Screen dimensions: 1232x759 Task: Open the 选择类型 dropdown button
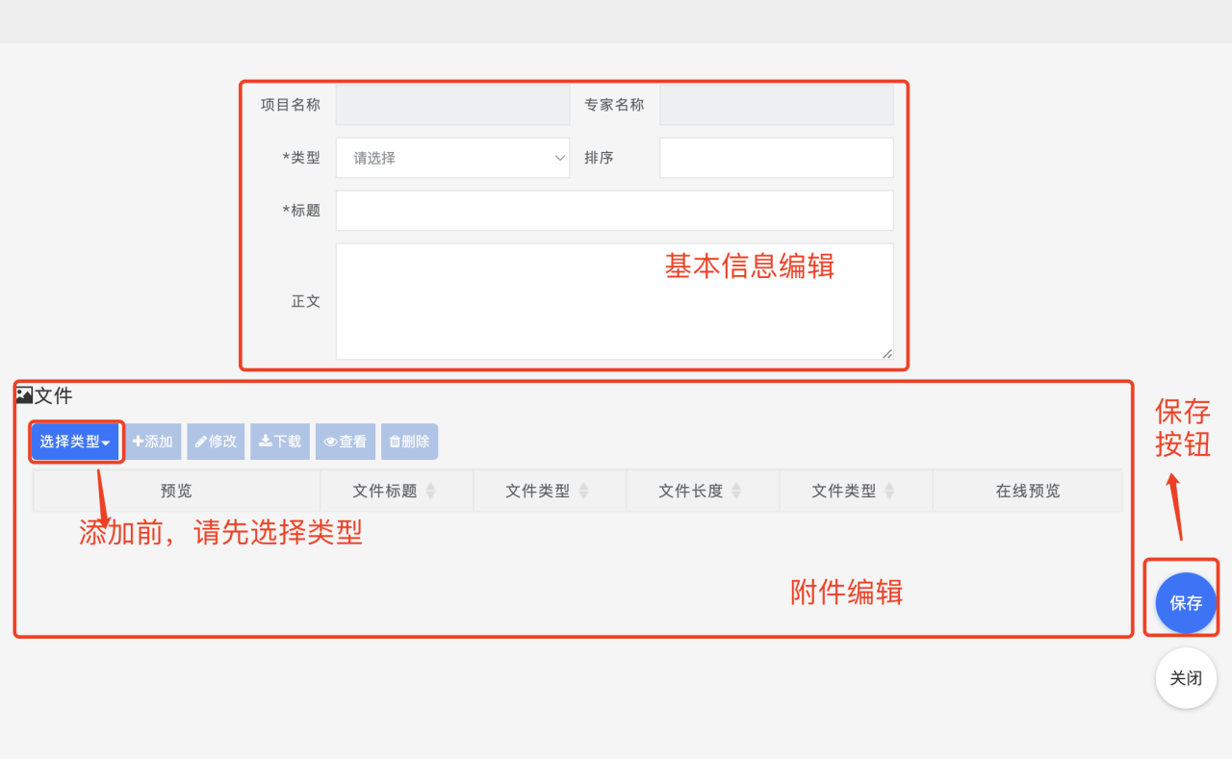tap(75, 442)
